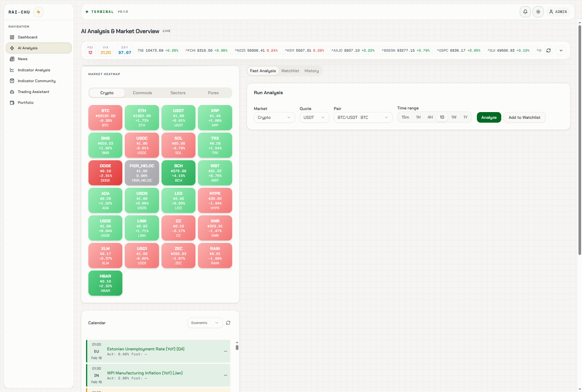This screenshot has width=582, height=392.
Task: Click the Indicator Analysis chart icon
Action: [x=12, y=70]
